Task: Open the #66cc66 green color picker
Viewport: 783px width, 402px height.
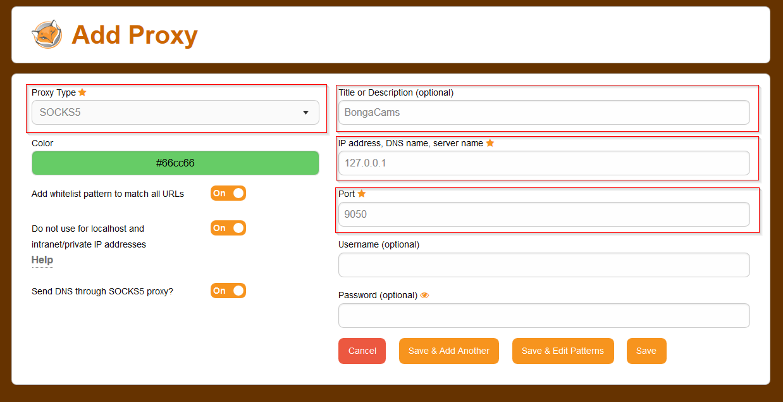Action: point(175,163)
